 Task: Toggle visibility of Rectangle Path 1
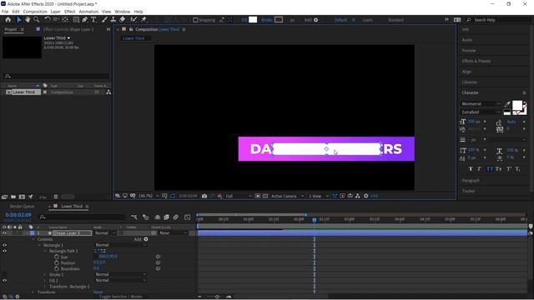(x=4, y=251)
